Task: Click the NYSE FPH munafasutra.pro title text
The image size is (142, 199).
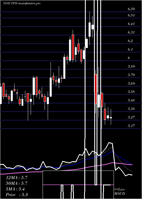Action: pyautogui.click(x=22, y=3)
